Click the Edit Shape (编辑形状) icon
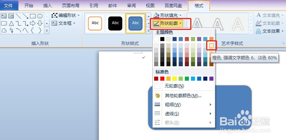Screen dimensions: 286x140 (x=55, y=15)
